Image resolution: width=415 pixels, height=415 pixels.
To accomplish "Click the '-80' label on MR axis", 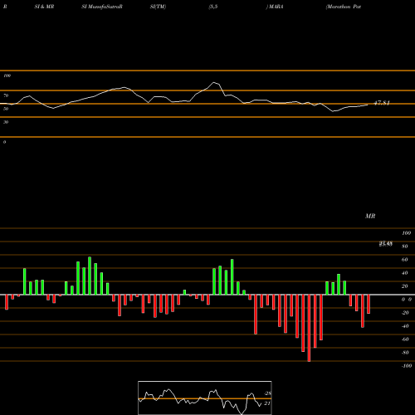I will (405, 353).
